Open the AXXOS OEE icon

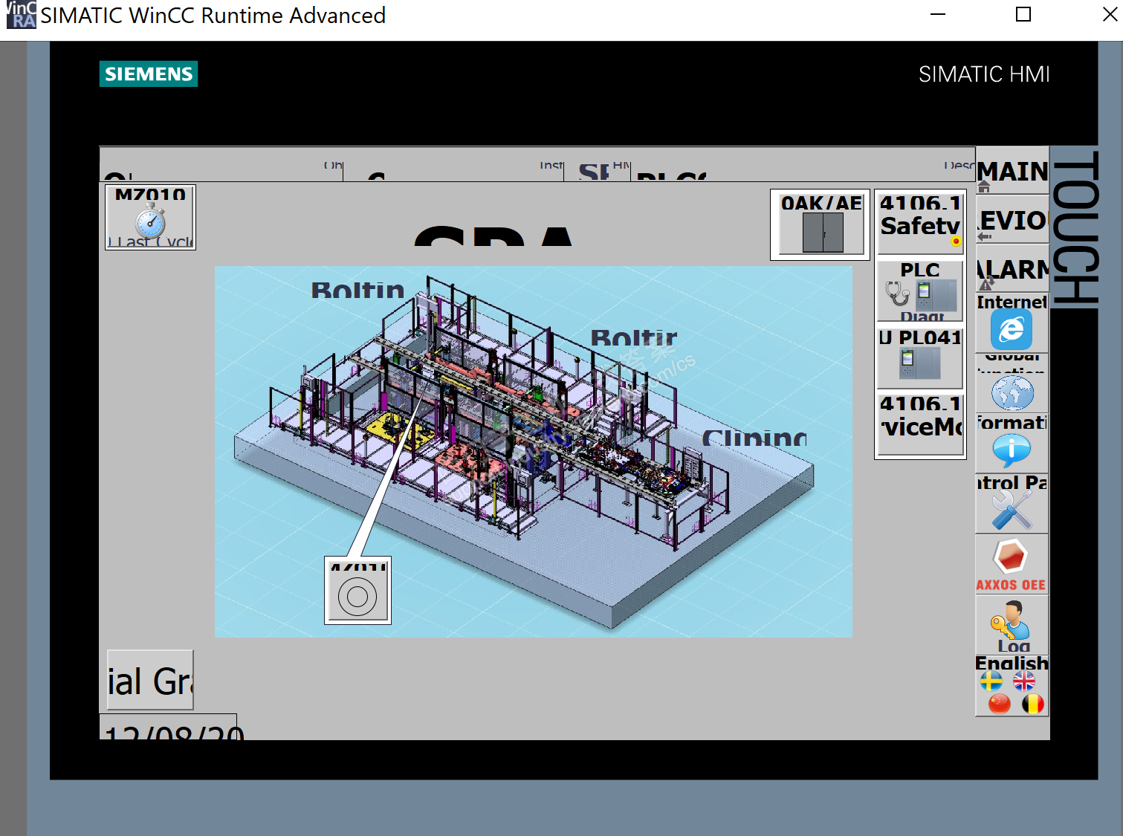[1012, 564]
